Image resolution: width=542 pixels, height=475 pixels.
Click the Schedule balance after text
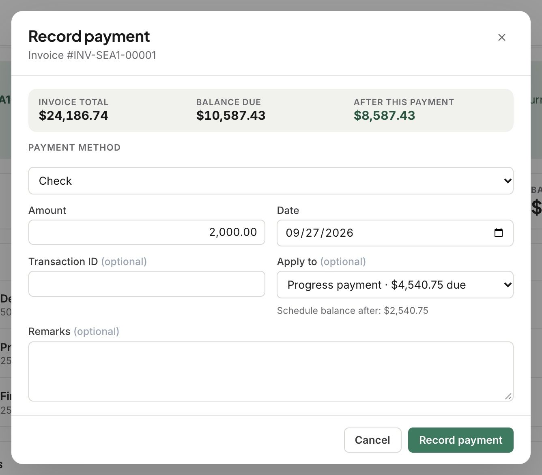click(353, 311)
